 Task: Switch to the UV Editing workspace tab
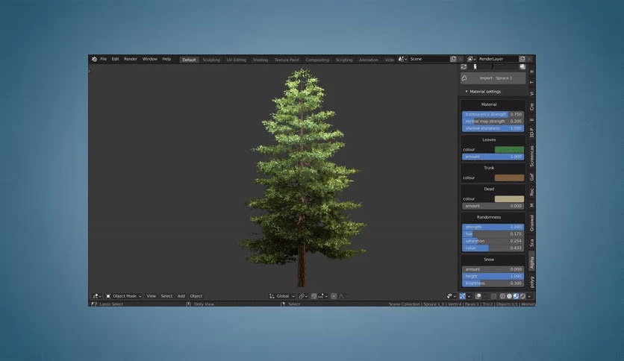237,60
